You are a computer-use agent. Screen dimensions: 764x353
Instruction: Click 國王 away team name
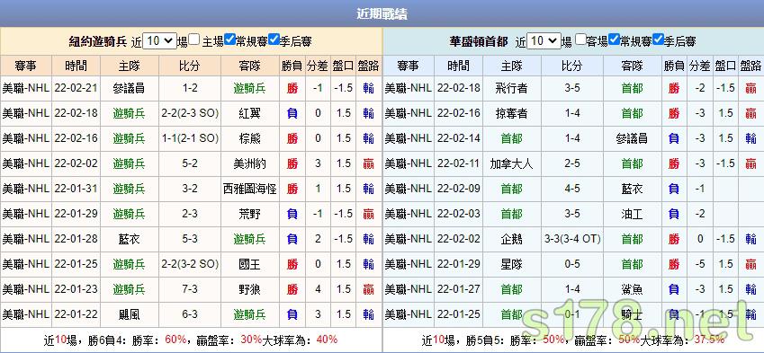click(249, 264)
